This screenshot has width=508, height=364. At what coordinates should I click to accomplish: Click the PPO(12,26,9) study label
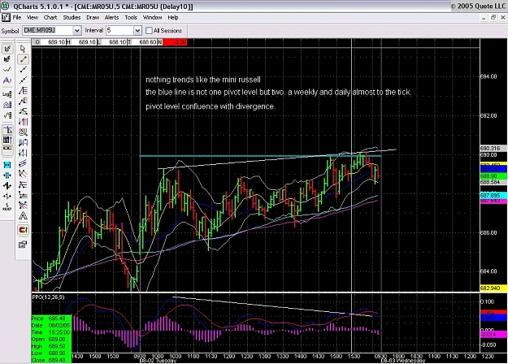point(48,297)
